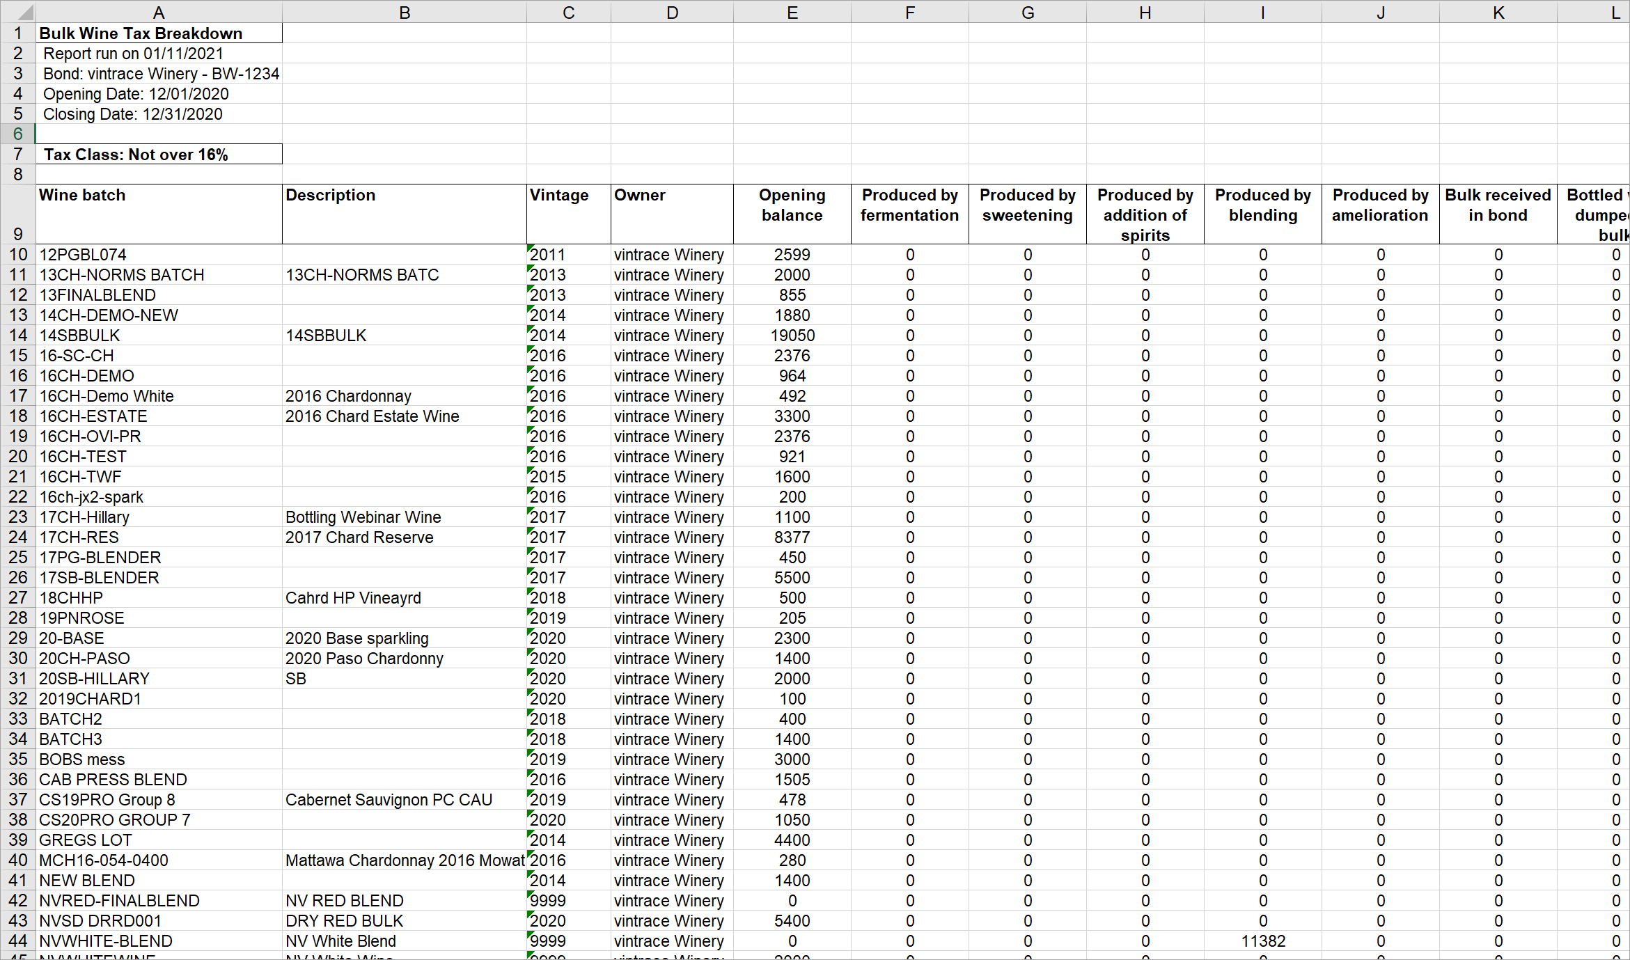1630x960 pixels.
Task: Click the 'Vintage' header cell
Action: coord(569,214)
